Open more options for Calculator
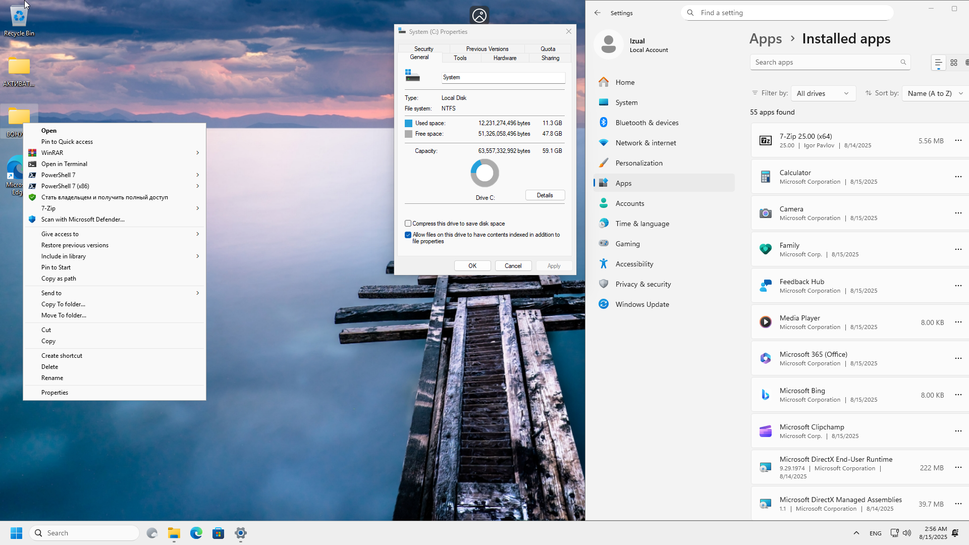Image resolution: width=969 pixels, height=545 pixels. tap(958, 177)
